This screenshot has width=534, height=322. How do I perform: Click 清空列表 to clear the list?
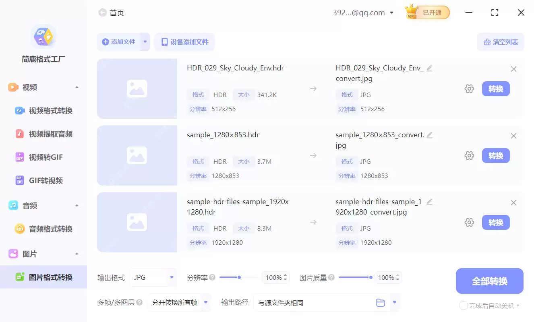coord(501,42)
